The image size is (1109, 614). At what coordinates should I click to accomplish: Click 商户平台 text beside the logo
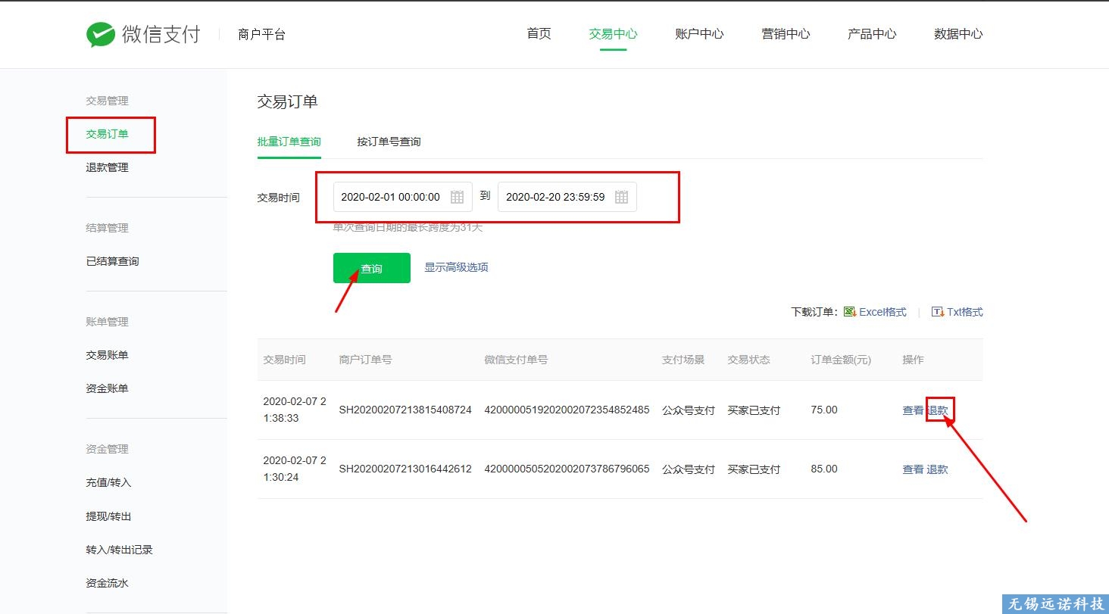pos(261,34)
